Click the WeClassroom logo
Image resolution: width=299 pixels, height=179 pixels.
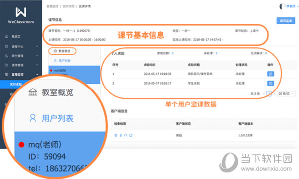(x=21, y=15)
